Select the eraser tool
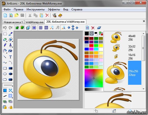The height and width of the screenshot is (115, 148). click(x=11, y=39)
